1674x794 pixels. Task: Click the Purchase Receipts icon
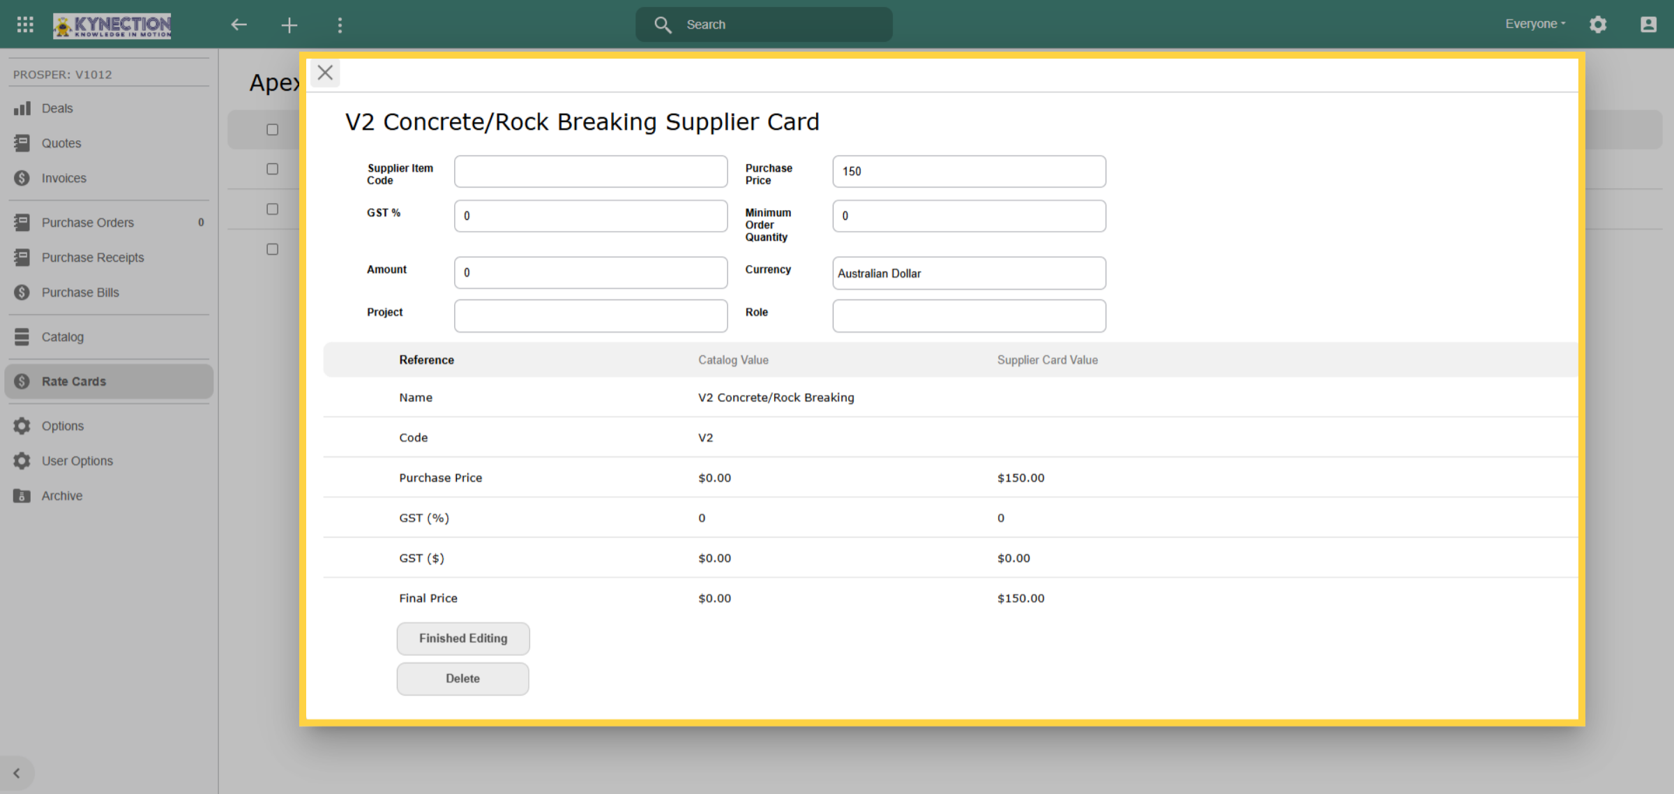[x=22, y=257]
